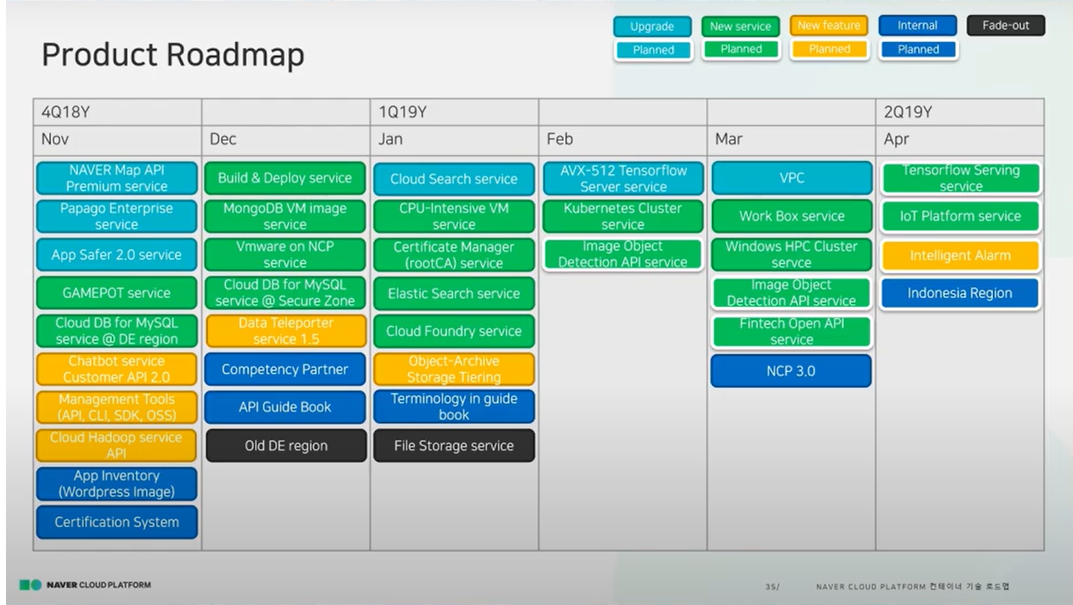Viewport: 1073px width, 605px height.
Task: Open NAVER Map API Premium service card
Action: [x=117, y=178]
